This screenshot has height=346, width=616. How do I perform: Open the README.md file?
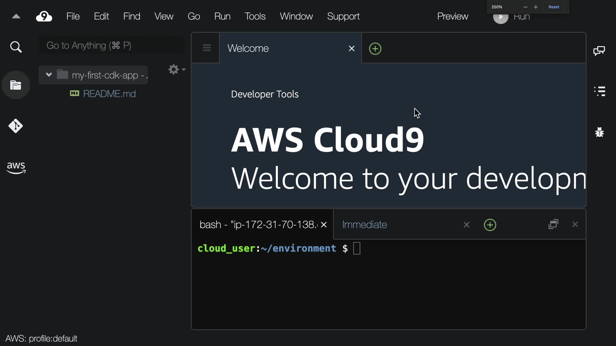(109, 94)
